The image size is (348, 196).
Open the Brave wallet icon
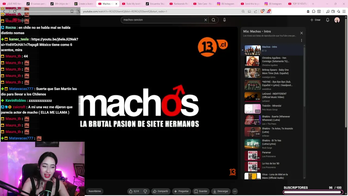[333, 11]
